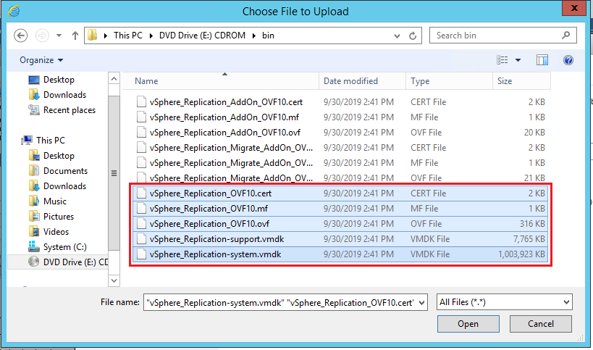Select Desktop under Favorites
Image resolution: width=593 pixels, height=350 pixels.
click(x=51, y=80)
